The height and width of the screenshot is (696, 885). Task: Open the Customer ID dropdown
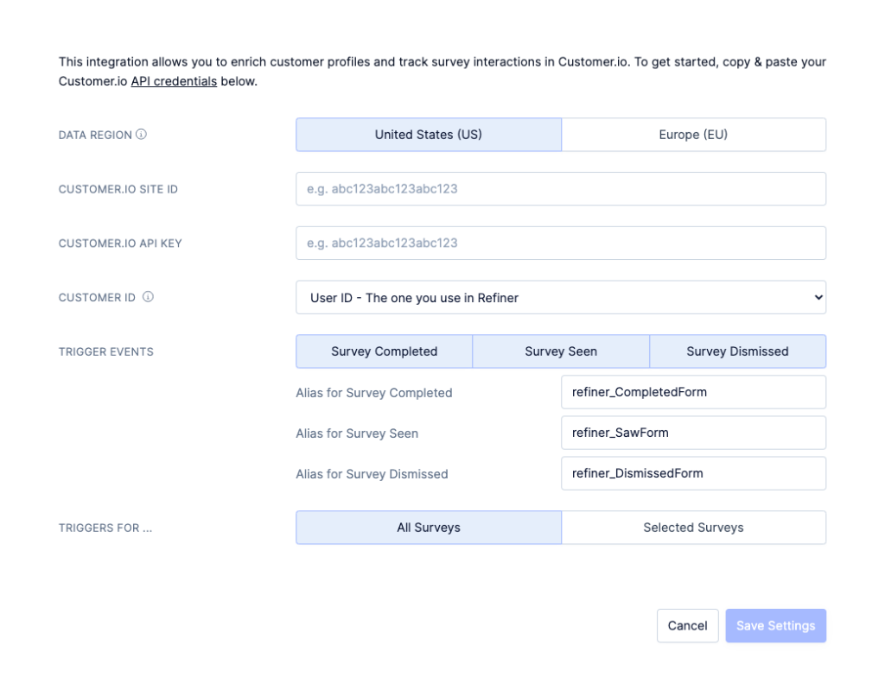click(x=561, y=297)
